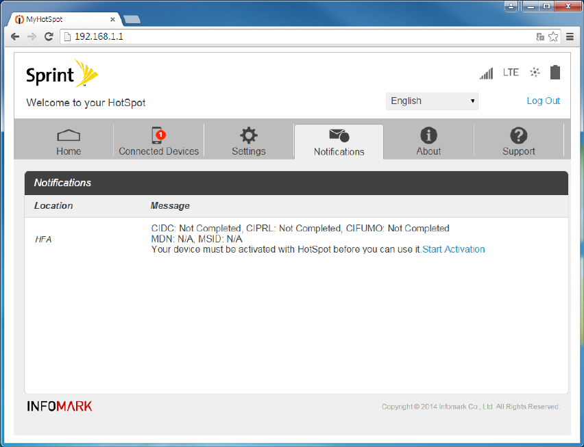Screen dimensions: 584x447
Task: Click the CIDC Not Completed status line
Action: point(300,229)
